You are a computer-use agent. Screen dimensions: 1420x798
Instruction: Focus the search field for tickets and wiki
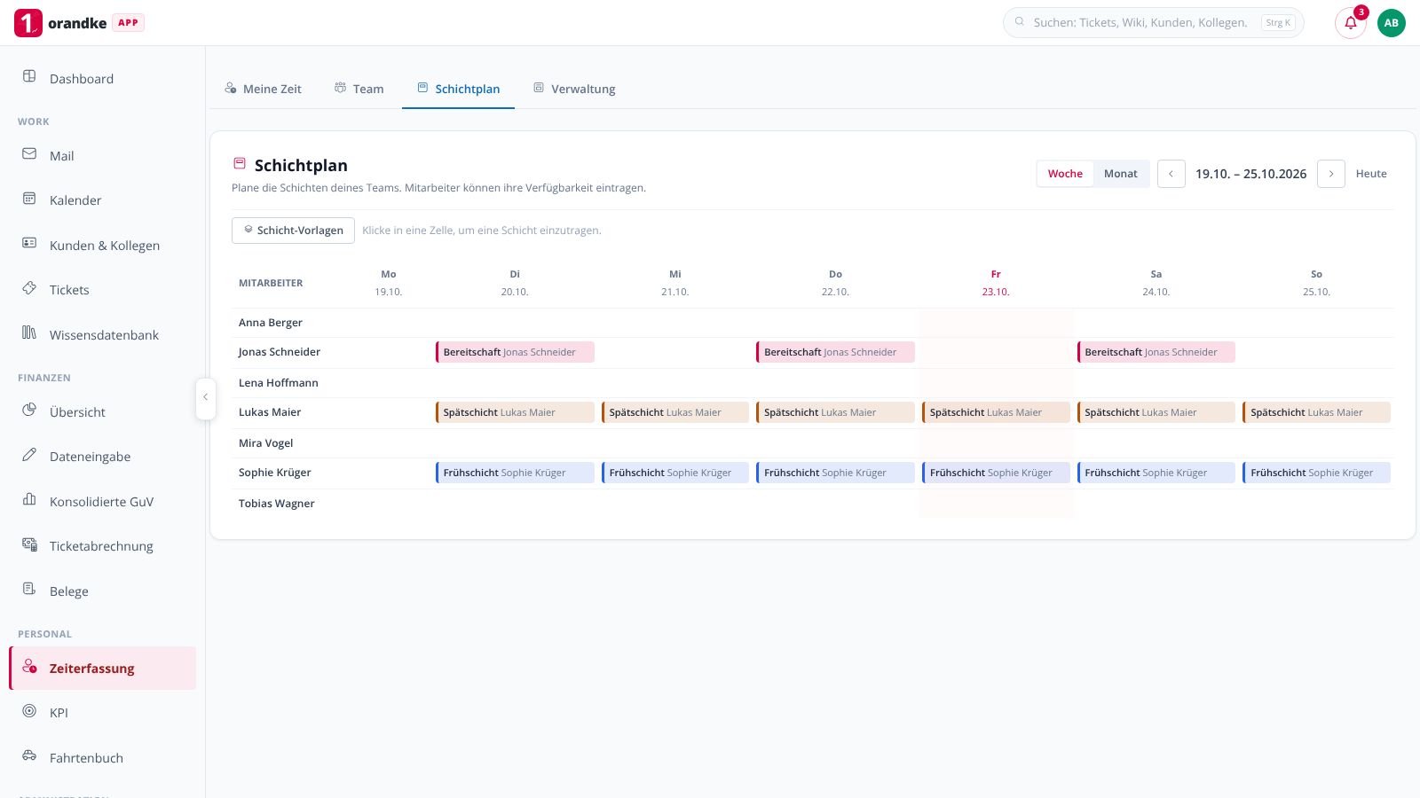(x=1154, y=23)
